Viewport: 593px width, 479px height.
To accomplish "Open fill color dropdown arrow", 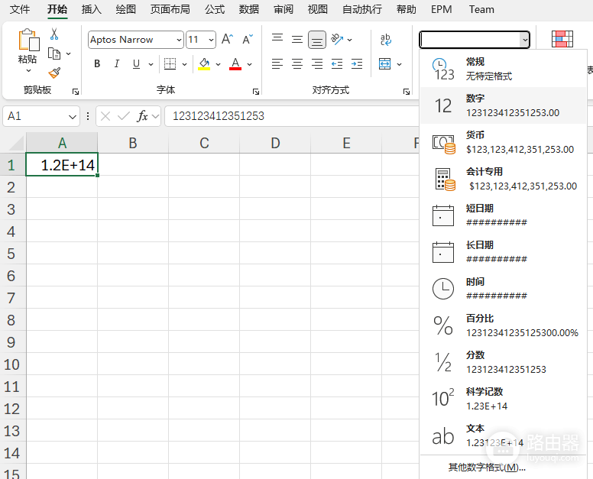I will click(x=219, y=64).
